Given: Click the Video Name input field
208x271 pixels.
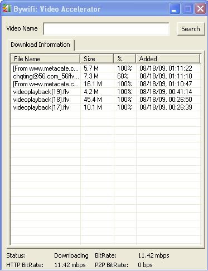Looking at the screenshot, I should [106, 29].
